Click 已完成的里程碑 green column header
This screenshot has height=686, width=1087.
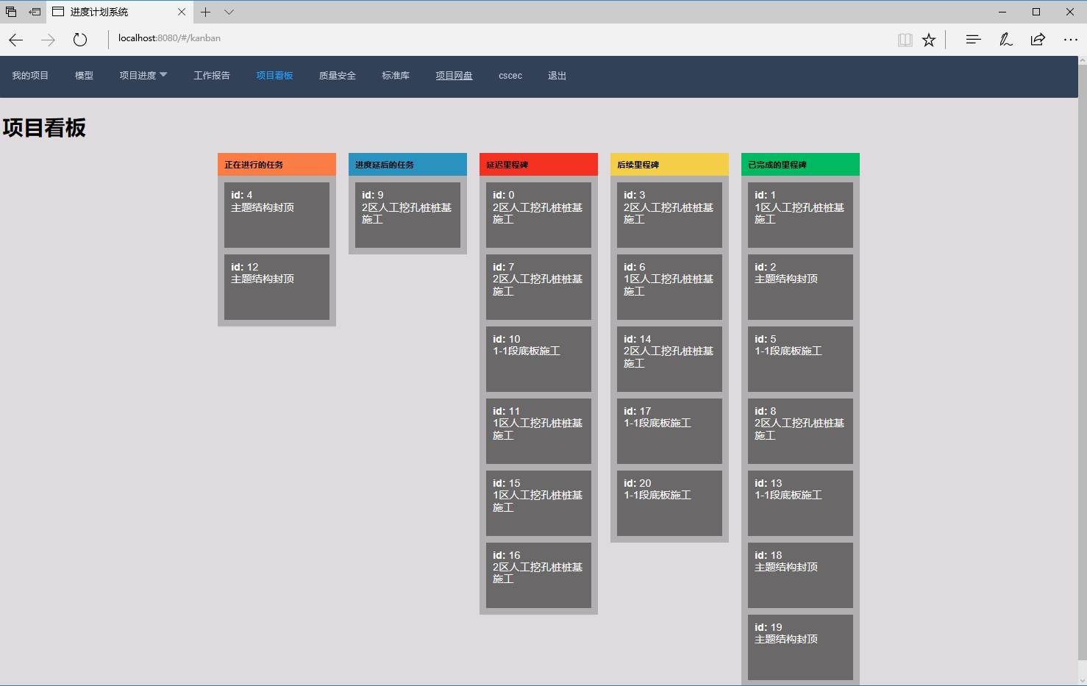(800, 165)
